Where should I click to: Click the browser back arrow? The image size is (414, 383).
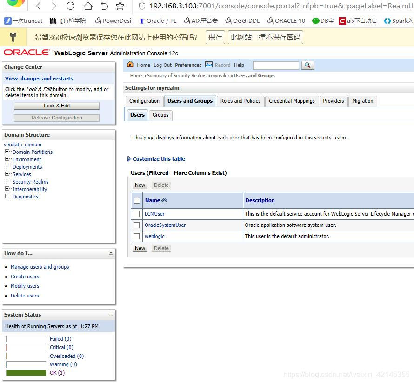click(39, 6)
